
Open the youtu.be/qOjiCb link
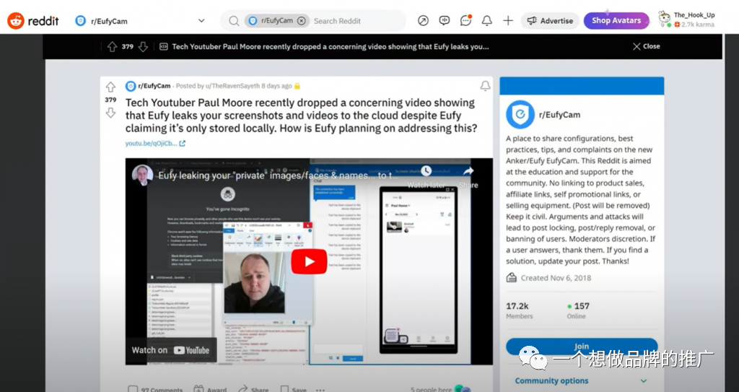155,144
